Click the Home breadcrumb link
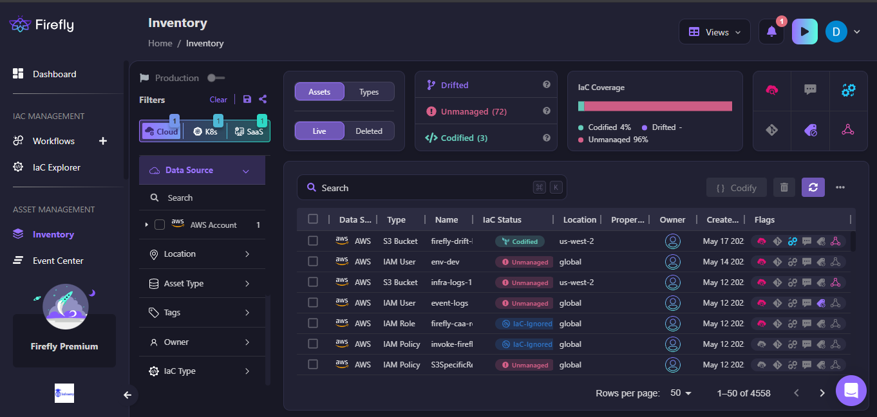 point(160,43)
